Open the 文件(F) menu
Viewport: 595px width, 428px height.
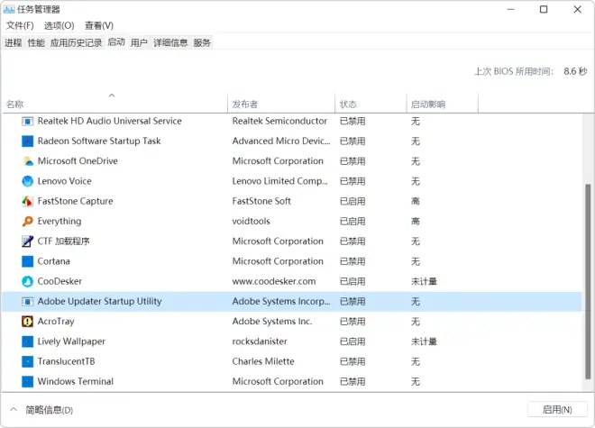(20, 25)
